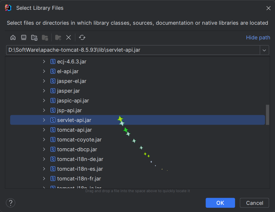The image size is (275, 212).
Task: Delete selected item with X toolbar icon
Action: pos(69,37)
